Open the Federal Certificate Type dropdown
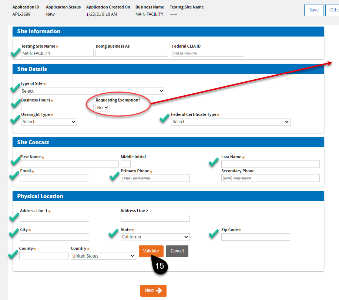This screenshot has width=339, height=300. coord(230,122)
